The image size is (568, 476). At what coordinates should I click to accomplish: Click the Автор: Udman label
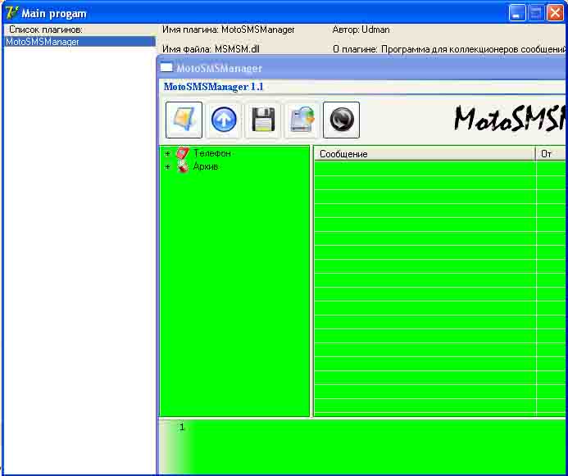361,29
